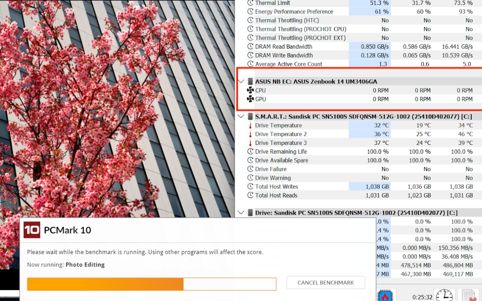Click the 0.850 GB/s DRAM read value
Screen dimensions: 482x301
pos(375,46)
